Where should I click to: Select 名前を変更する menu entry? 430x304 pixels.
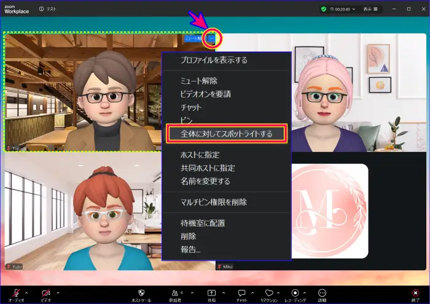click(x=205, y=181)
